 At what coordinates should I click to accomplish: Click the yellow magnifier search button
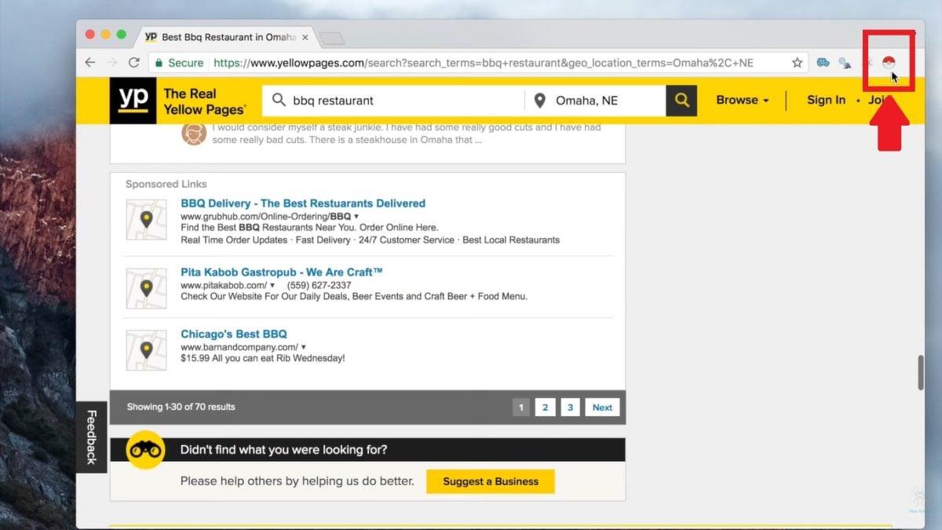(681, 101)
